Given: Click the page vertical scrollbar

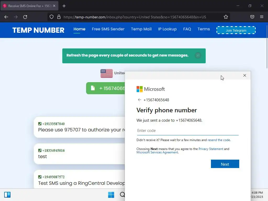Looking at the screenshot, I should (x=267, y=47).
